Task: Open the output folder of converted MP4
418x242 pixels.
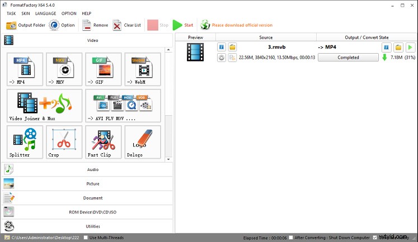Action: [x=398, y=48]
